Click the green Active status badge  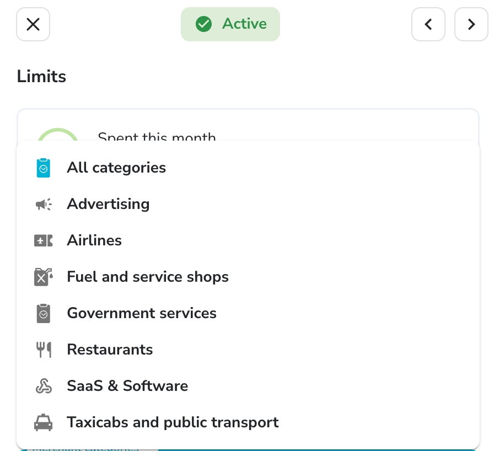230,24
